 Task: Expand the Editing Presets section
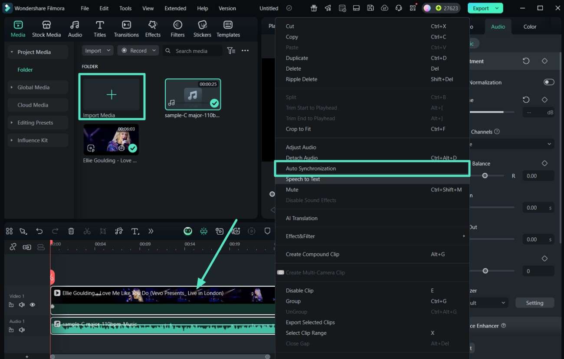[12, 123]
